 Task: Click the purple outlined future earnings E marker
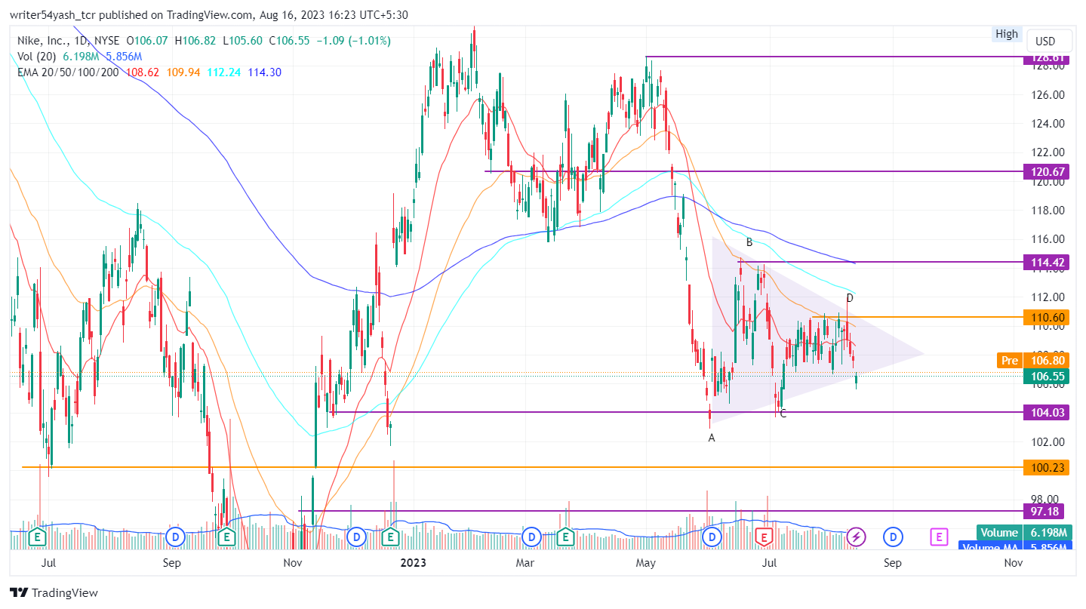[x=939, y=537]
